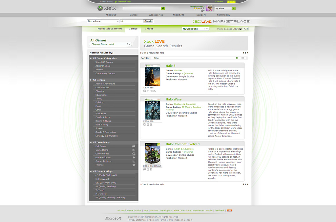
Task: Click gamer pictures icon under Halo 3
Action: pos(151,91)
